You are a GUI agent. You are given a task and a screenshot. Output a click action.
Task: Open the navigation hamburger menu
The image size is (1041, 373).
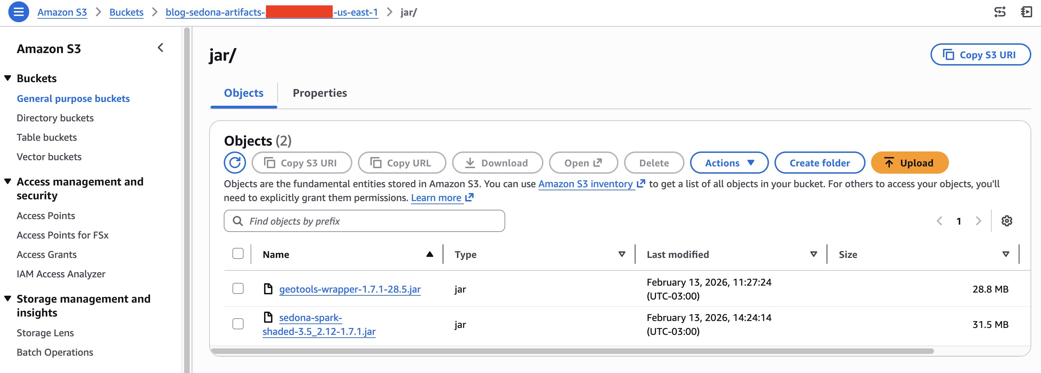coord(19,12)
